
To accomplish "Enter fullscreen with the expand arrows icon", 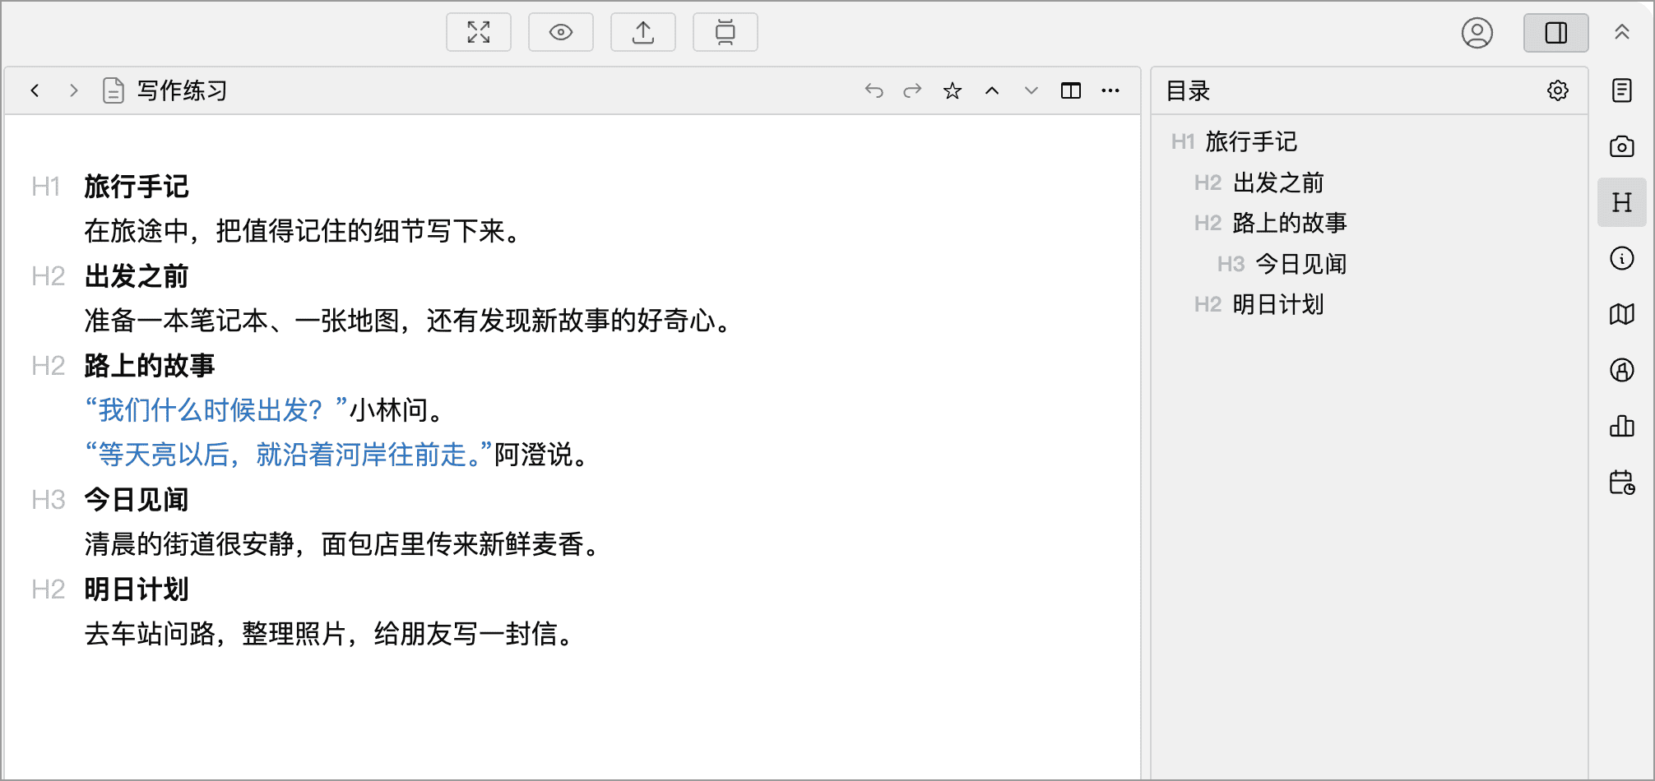I will [x=479, y=32].
